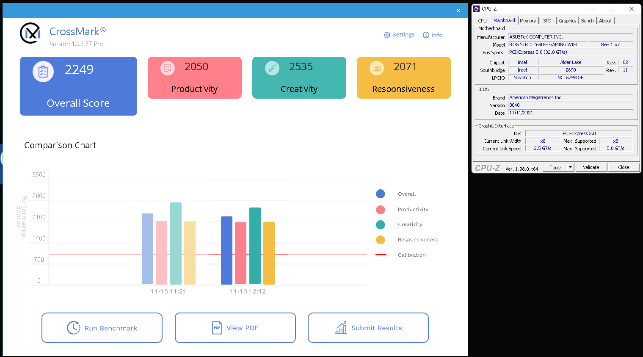Click the Comparison Chart heading

(x=60, y=145)
